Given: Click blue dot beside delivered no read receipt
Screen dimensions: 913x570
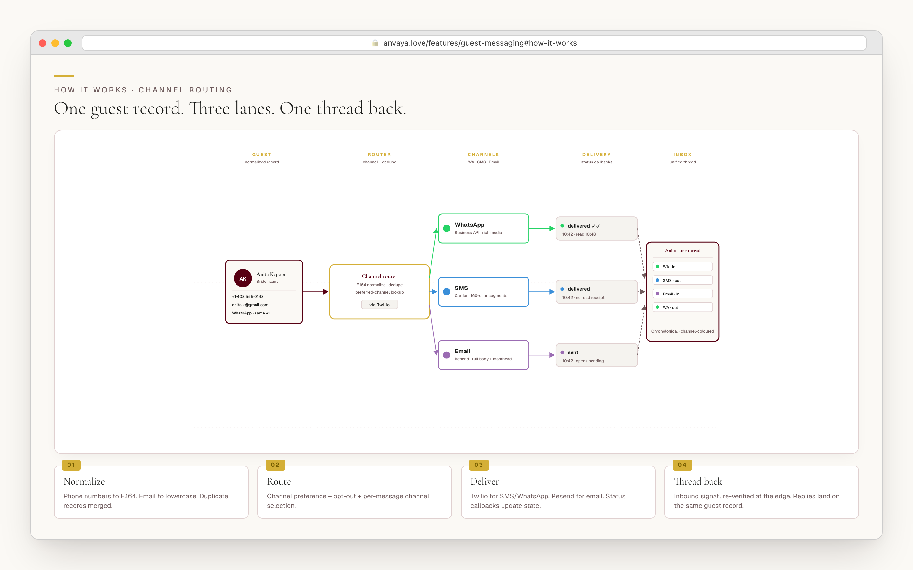Looking at the screenshot, I should point(562,289).
